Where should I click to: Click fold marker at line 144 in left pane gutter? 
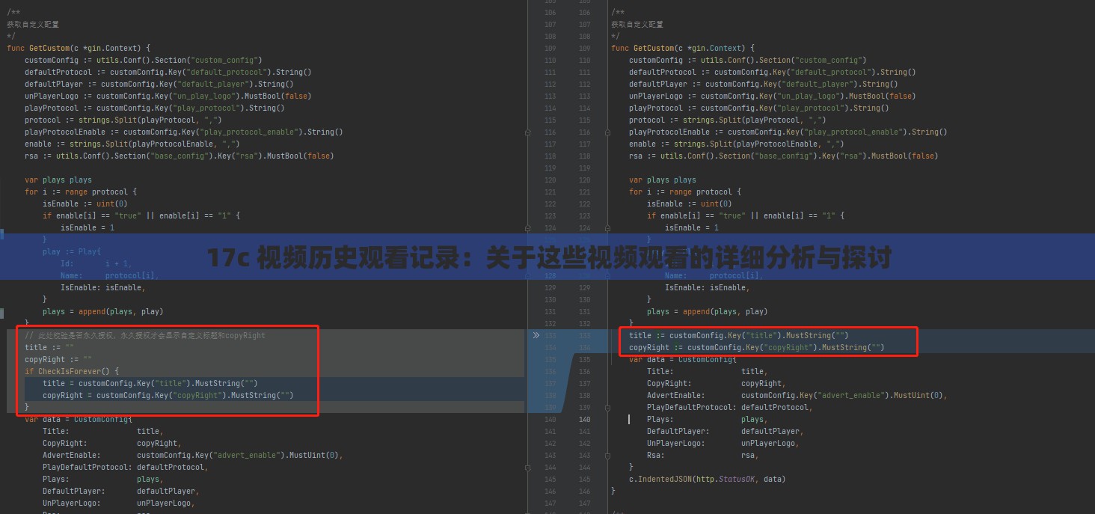click(528, 467)
